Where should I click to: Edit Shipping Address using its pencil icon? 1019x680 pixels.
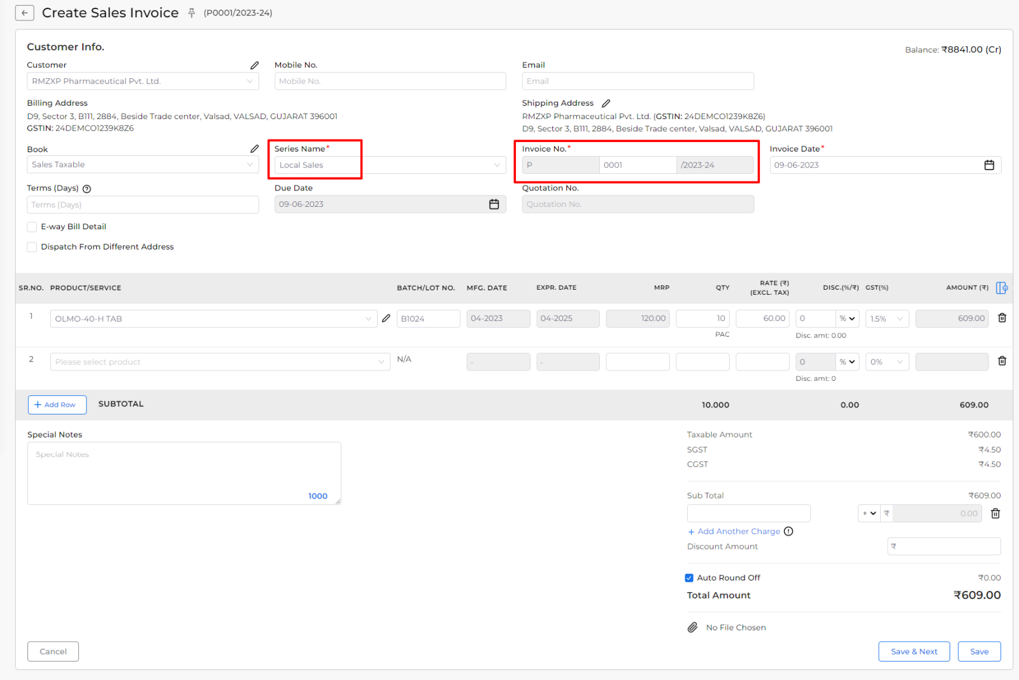point(606,103)
